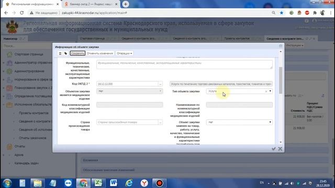Click the list menu icon in dialog toolbar

point(60,53)
